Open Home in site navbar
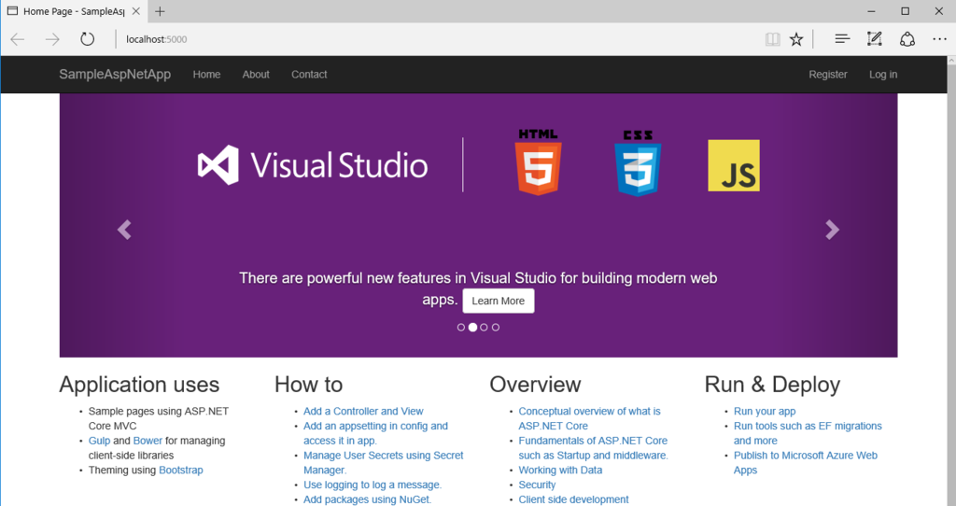The image size is (956, 506). point(206,75)
